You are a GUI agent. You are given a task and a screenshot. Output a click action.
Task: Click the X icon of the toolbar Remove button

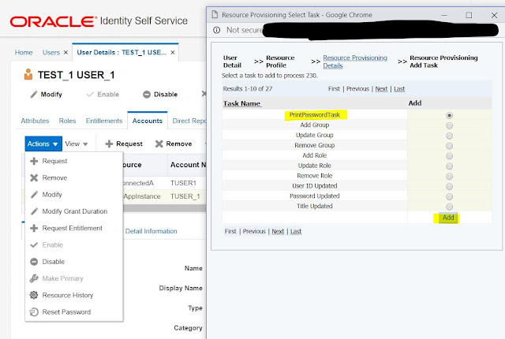[x=159, y=143]
